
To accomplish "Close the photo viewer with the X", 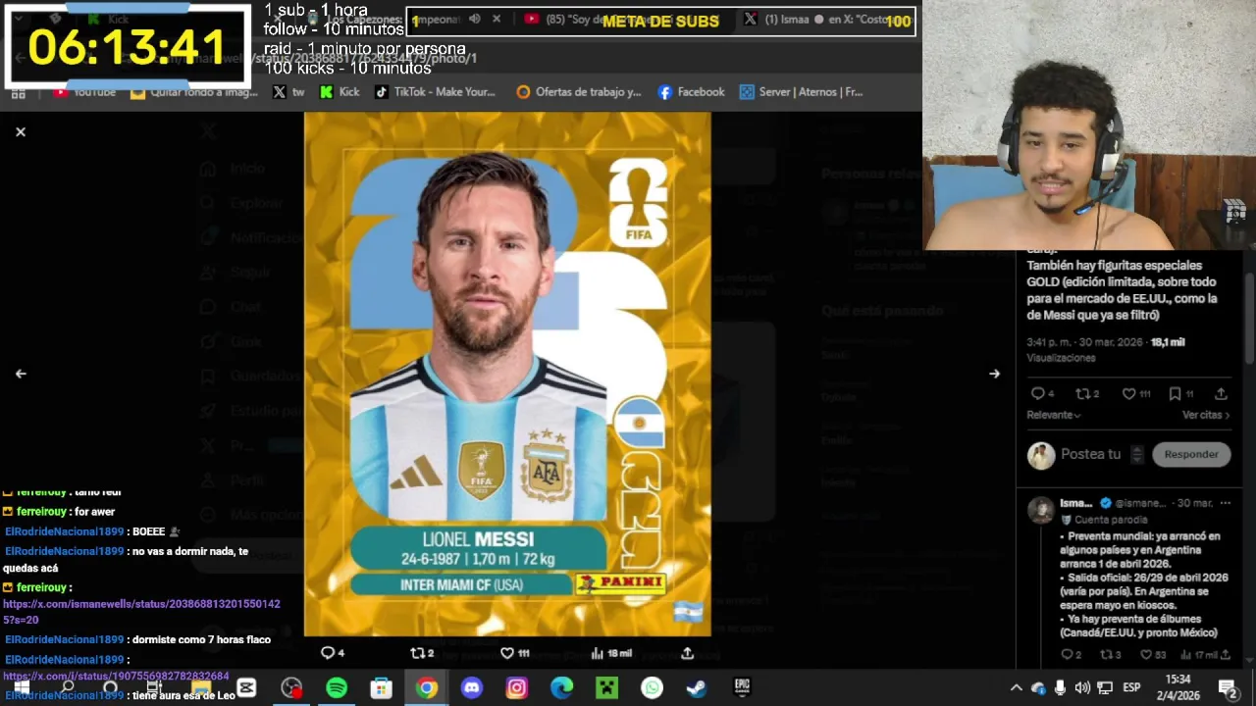I will pyautogui.click(x=20, y=131).
